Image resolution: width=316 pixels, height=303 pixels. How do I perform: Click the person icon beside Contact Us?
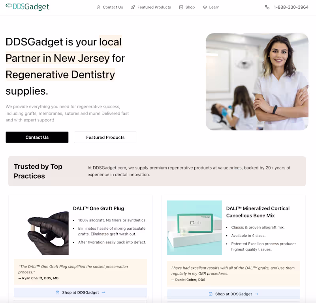(x=98, y=7)
